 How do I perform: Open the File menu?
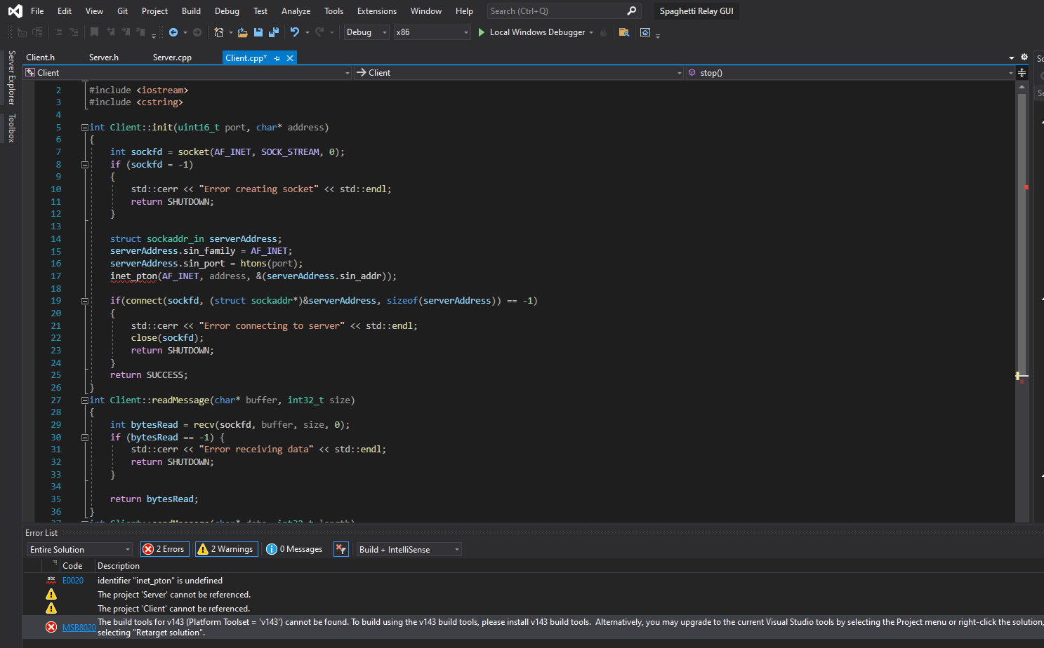[x=37, y=11]
